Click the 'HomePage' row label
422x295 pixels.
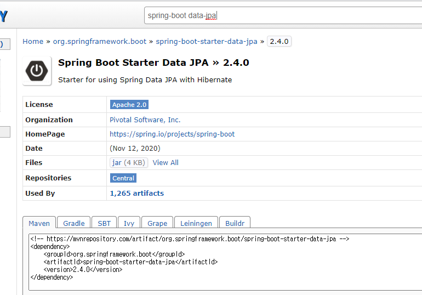[45, 134]
